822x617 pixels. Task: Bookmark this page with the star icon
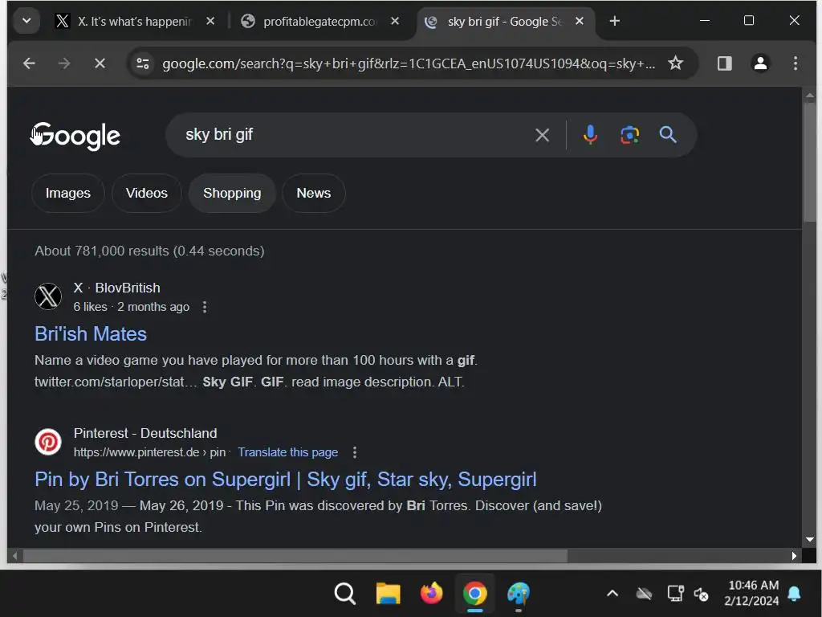pyautogui.click(x=676, y=63)
